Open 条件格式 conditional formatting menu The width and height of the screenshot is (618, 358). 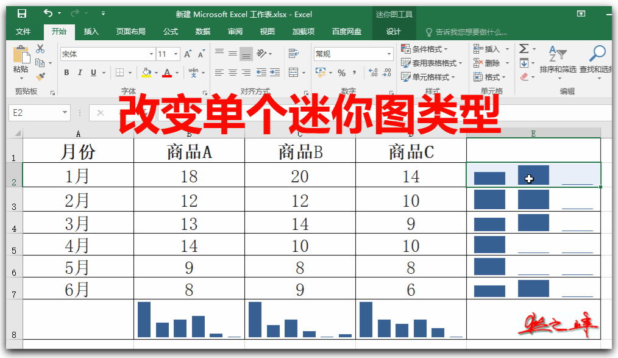(x=424, y=49)
